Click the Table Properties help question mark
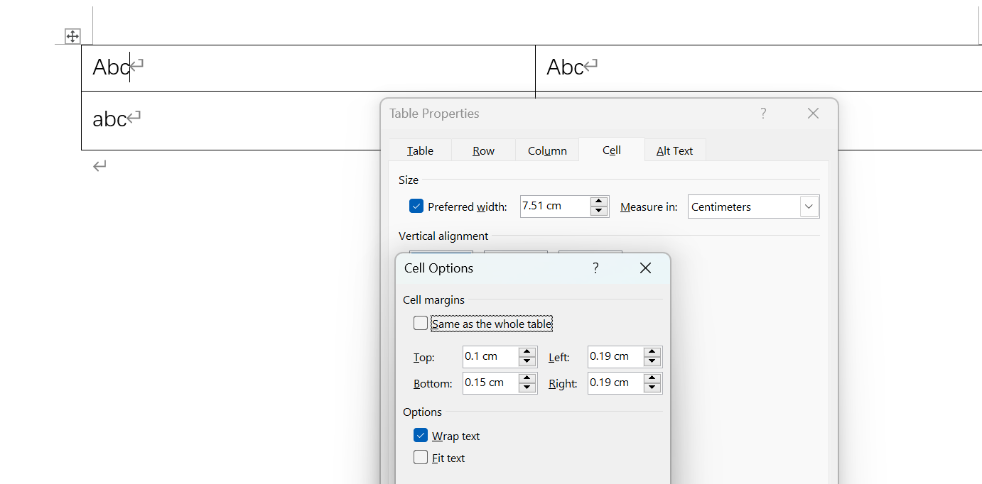The height and width of the screenshot is (484, 982). [x=763, y=114]
